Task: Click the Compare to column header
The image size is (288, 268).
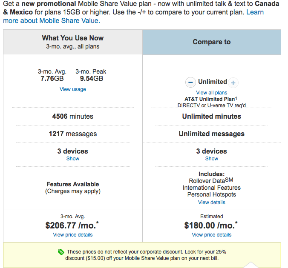Action: click(212, 42)
